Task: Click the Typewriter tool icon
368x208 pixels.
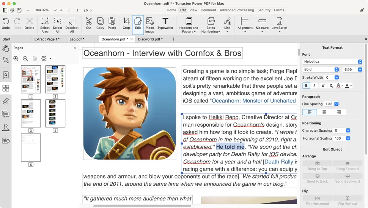Action: 165,23
